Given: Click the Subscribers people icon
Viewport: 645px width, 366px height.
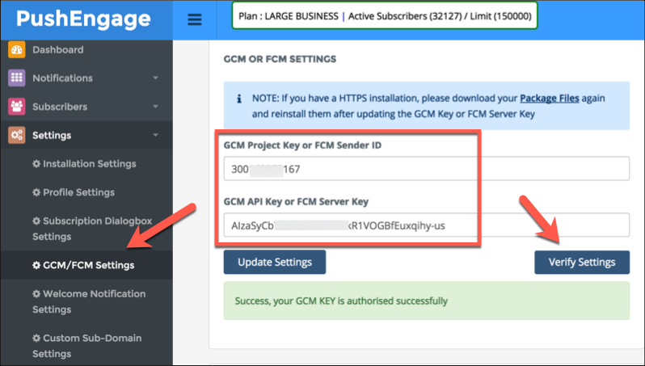Looking at the screenshot, I should click(16, 107).
